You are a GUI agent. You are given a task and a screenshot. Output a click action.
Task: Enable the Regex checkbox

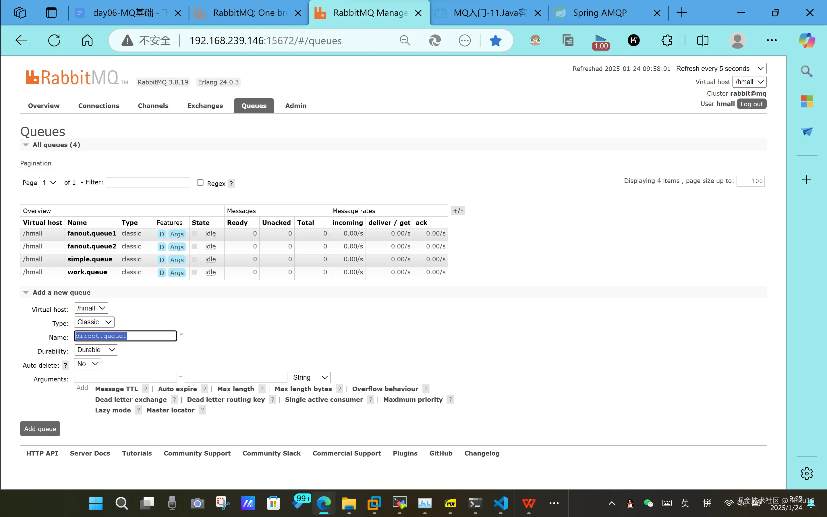click(x=200, y=183)
